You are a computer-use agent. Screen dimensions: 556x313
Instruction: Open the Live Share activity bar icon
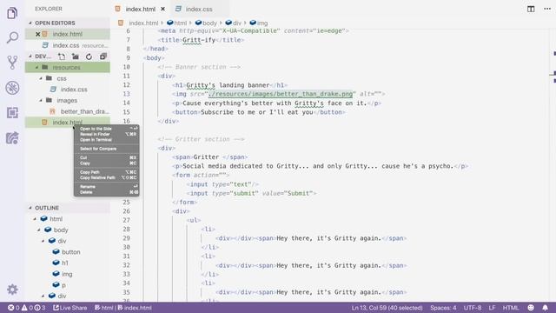click(12, 138)
